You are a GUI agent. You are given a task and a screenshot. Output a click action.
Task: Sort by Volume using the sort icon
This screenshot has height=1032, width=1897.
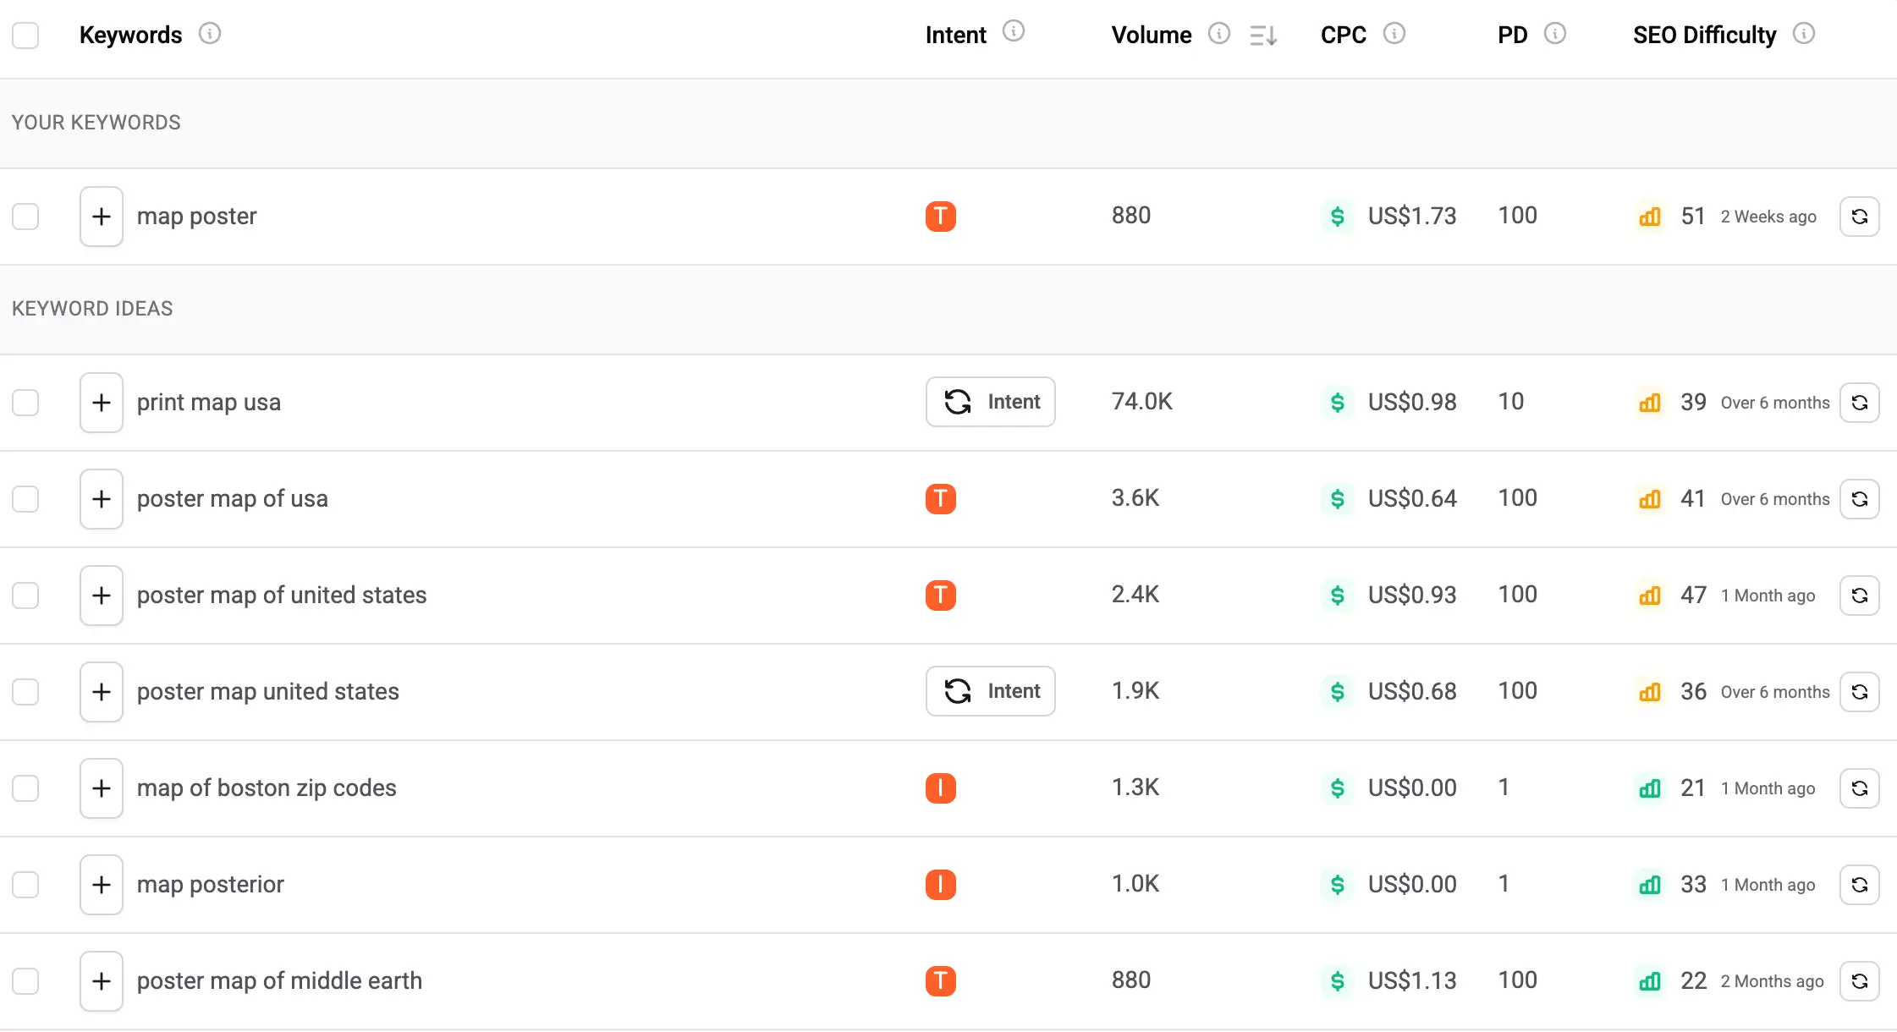1263,36
